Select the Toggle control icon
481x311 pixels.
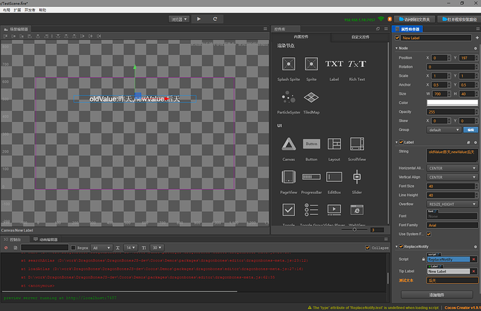click(x=289, y=210)
